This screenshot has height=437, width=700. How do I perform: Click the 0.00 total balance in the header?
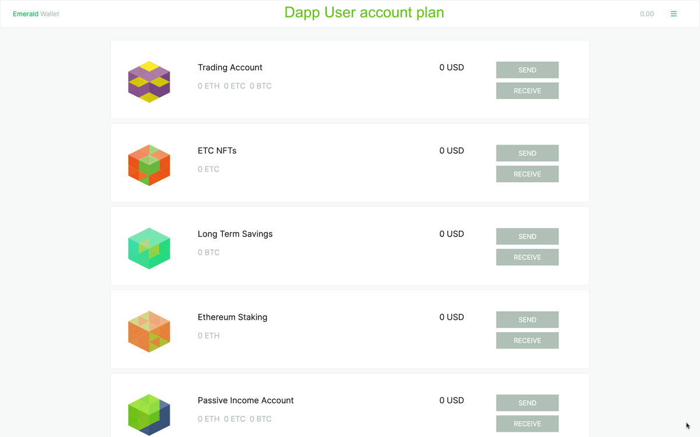coord(647,13)
